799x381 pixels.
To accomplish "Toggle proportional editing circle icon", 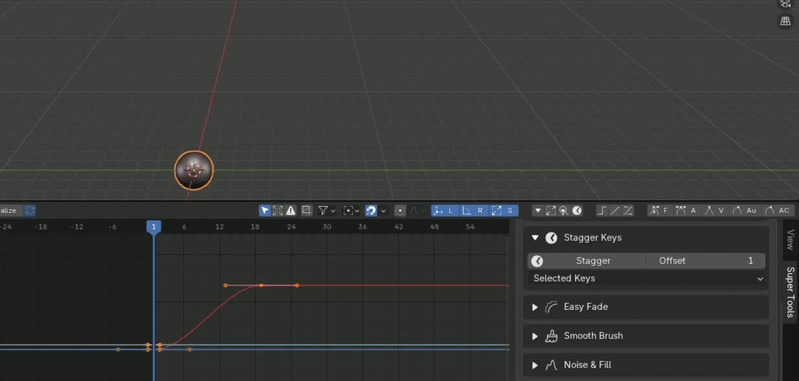I will pyautogui.click(x=400, y=210).
